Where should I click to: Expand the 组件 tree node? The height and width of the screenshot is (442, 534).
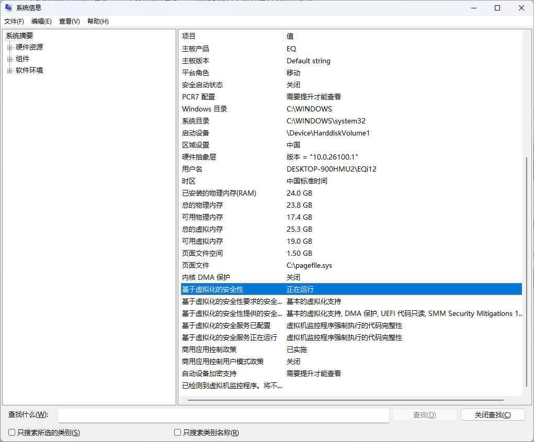pos(9,58)
